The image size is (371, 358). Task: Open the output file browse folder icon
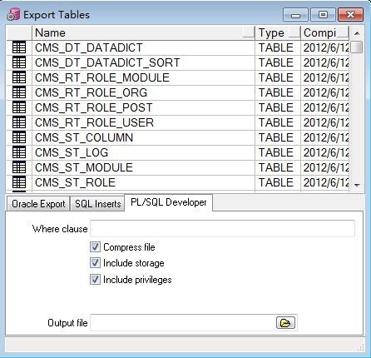[285, 322]
